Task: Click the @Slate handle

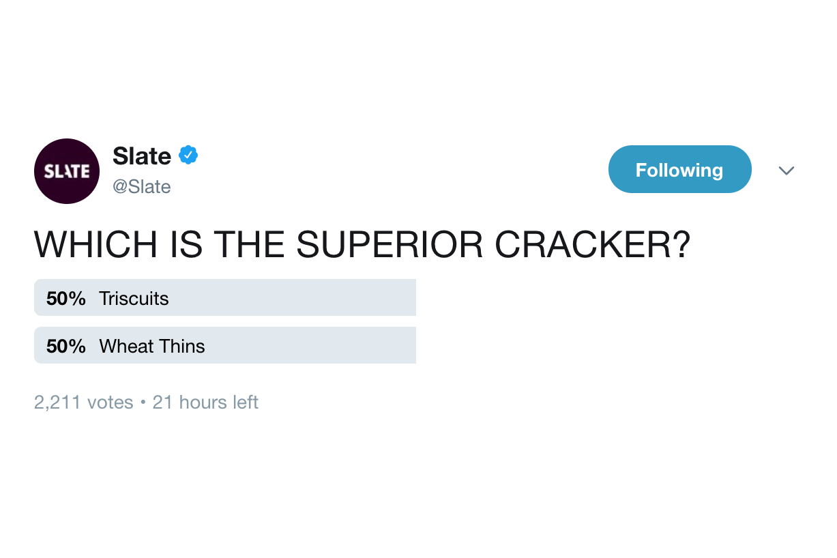Action: 141,186
